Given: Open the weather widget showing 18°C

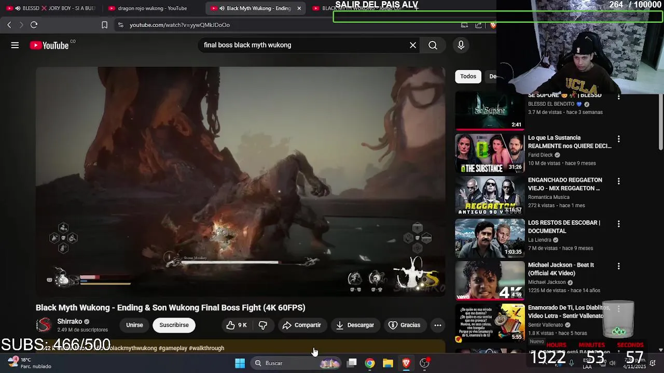Looking at the screenshot, I should coord(29,363).
